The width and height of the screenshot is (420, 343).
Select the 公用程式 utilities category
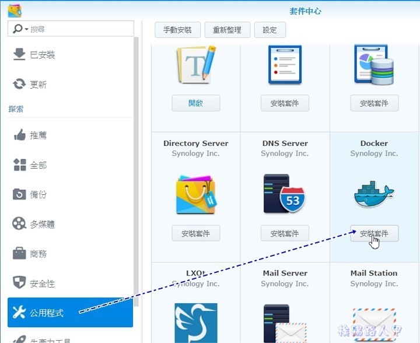[x=71, y=313]
